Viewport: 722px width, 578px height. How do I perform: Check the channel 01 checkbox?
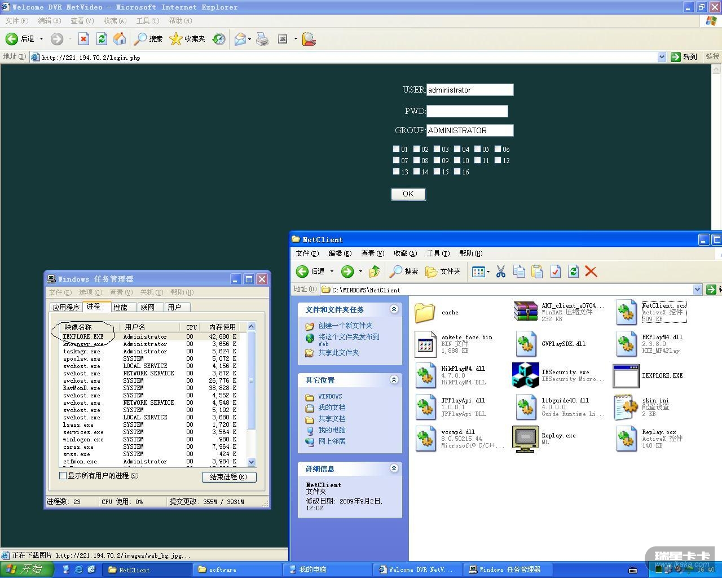(397, 149)
